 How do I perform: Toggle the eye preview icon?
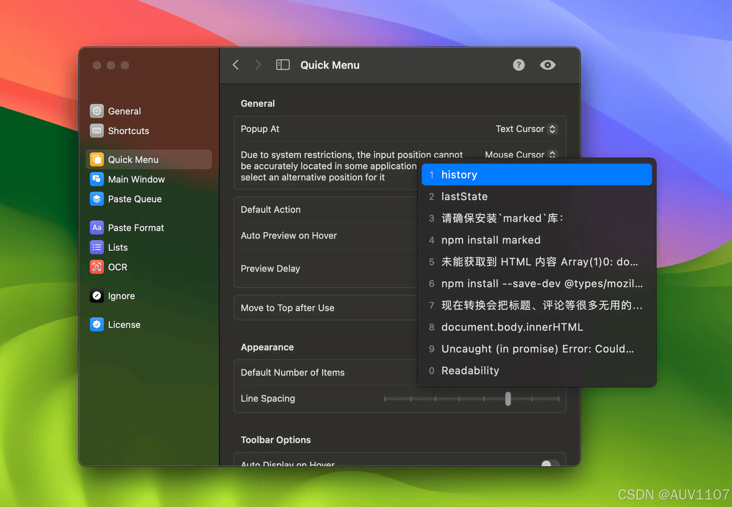[x=547, y=65]
